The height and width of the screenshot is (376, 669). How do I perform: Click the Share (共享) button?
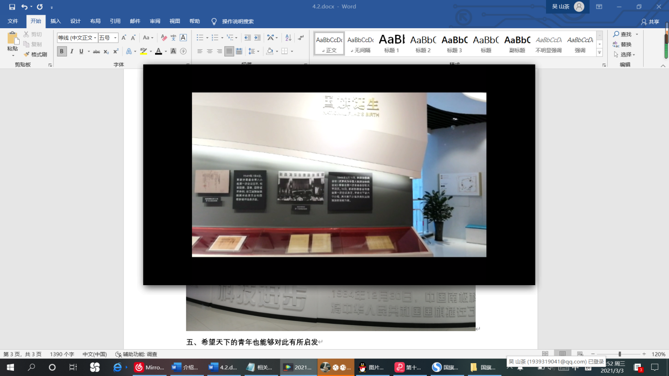[650, 22]
